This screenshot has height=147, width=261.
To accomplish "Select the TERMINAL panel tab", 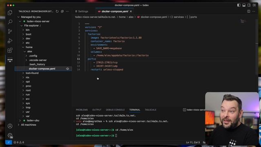I will coord(135,110).
